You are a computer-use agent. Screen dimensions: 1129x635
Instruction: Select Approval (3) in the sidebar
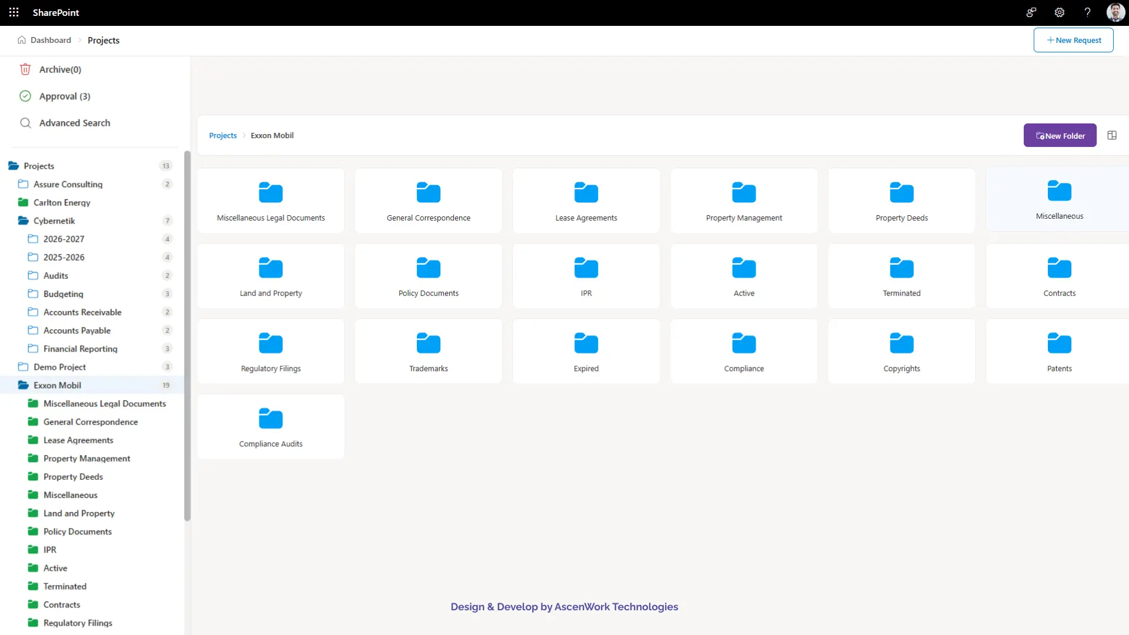click(x=65, y=96)
